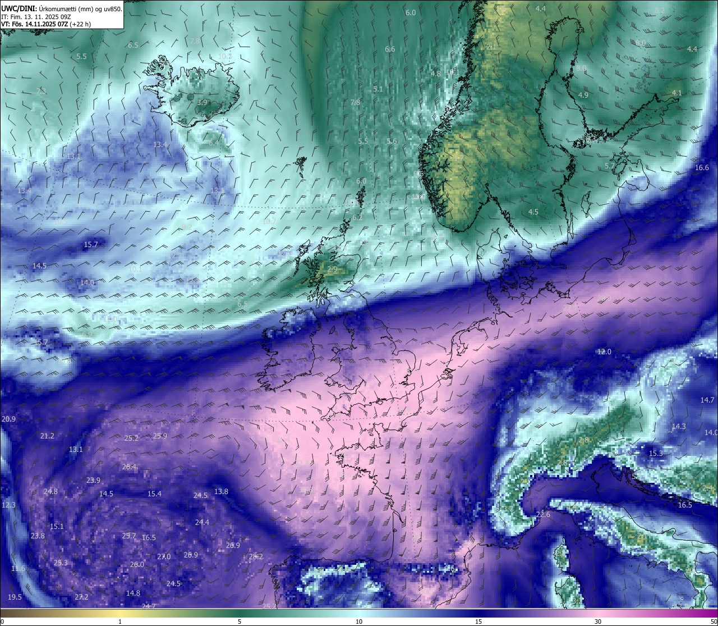Screen dimensions: 718x626
Task: Click the 27.2 value on the map
Action: (81, 597)
